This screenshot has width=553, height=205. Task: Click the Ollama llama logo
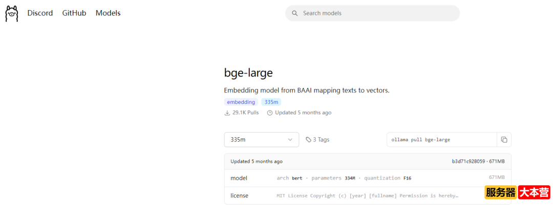11,13
